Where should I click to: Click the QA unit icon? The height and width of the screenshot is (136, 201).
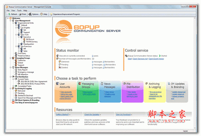click(22, 30)
